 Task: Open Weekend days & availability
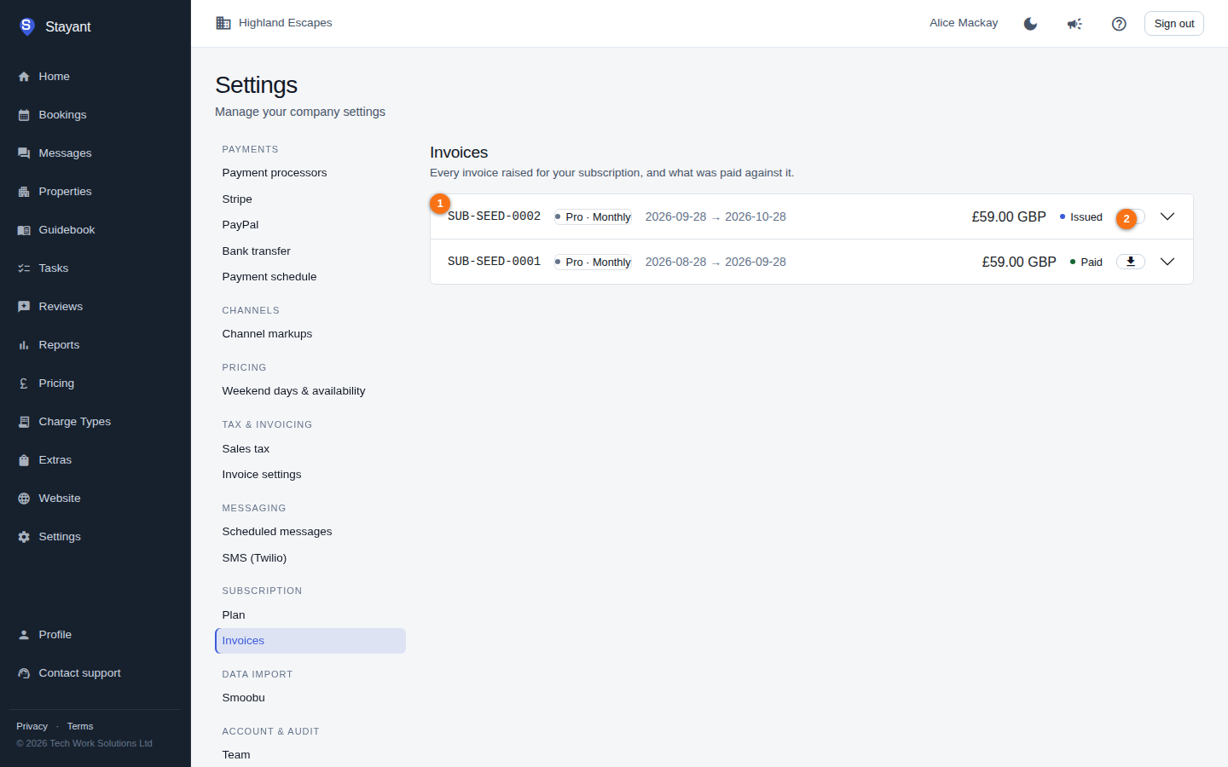[x=310, y=391]
